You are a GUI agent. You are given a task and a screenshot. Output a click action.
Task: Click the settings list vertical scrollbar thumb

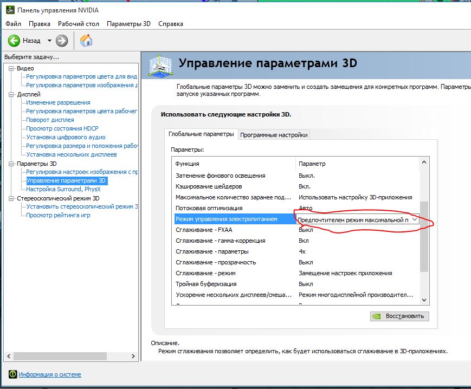click(x=424, y=237)
